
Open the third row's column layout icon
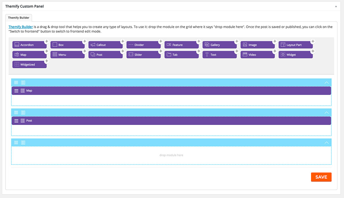point(23,142)
